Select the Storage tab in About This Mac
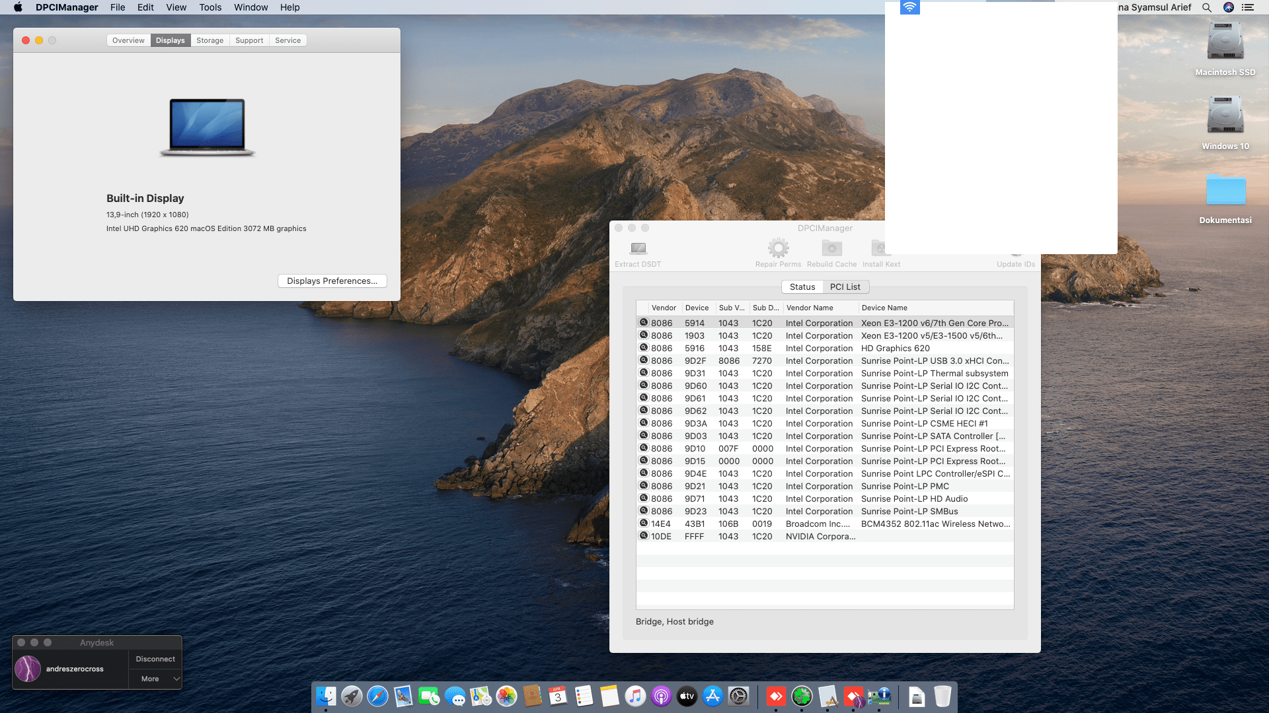 pos(210,40)
